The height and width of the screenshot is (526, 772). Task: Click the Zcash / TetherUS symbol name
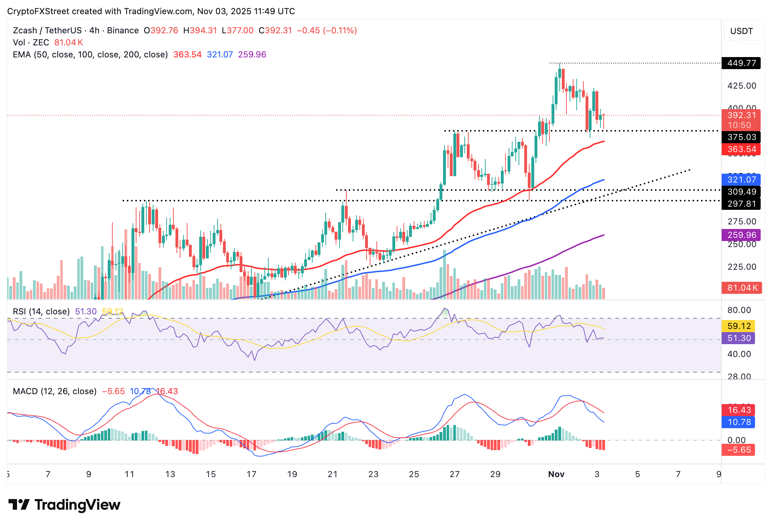click(46, 30)
